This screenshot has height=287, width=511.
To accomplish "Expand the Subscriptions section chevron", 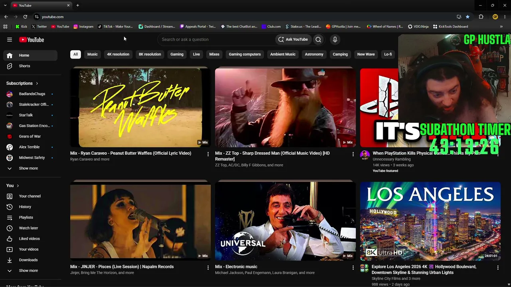I will coord(37,83).
